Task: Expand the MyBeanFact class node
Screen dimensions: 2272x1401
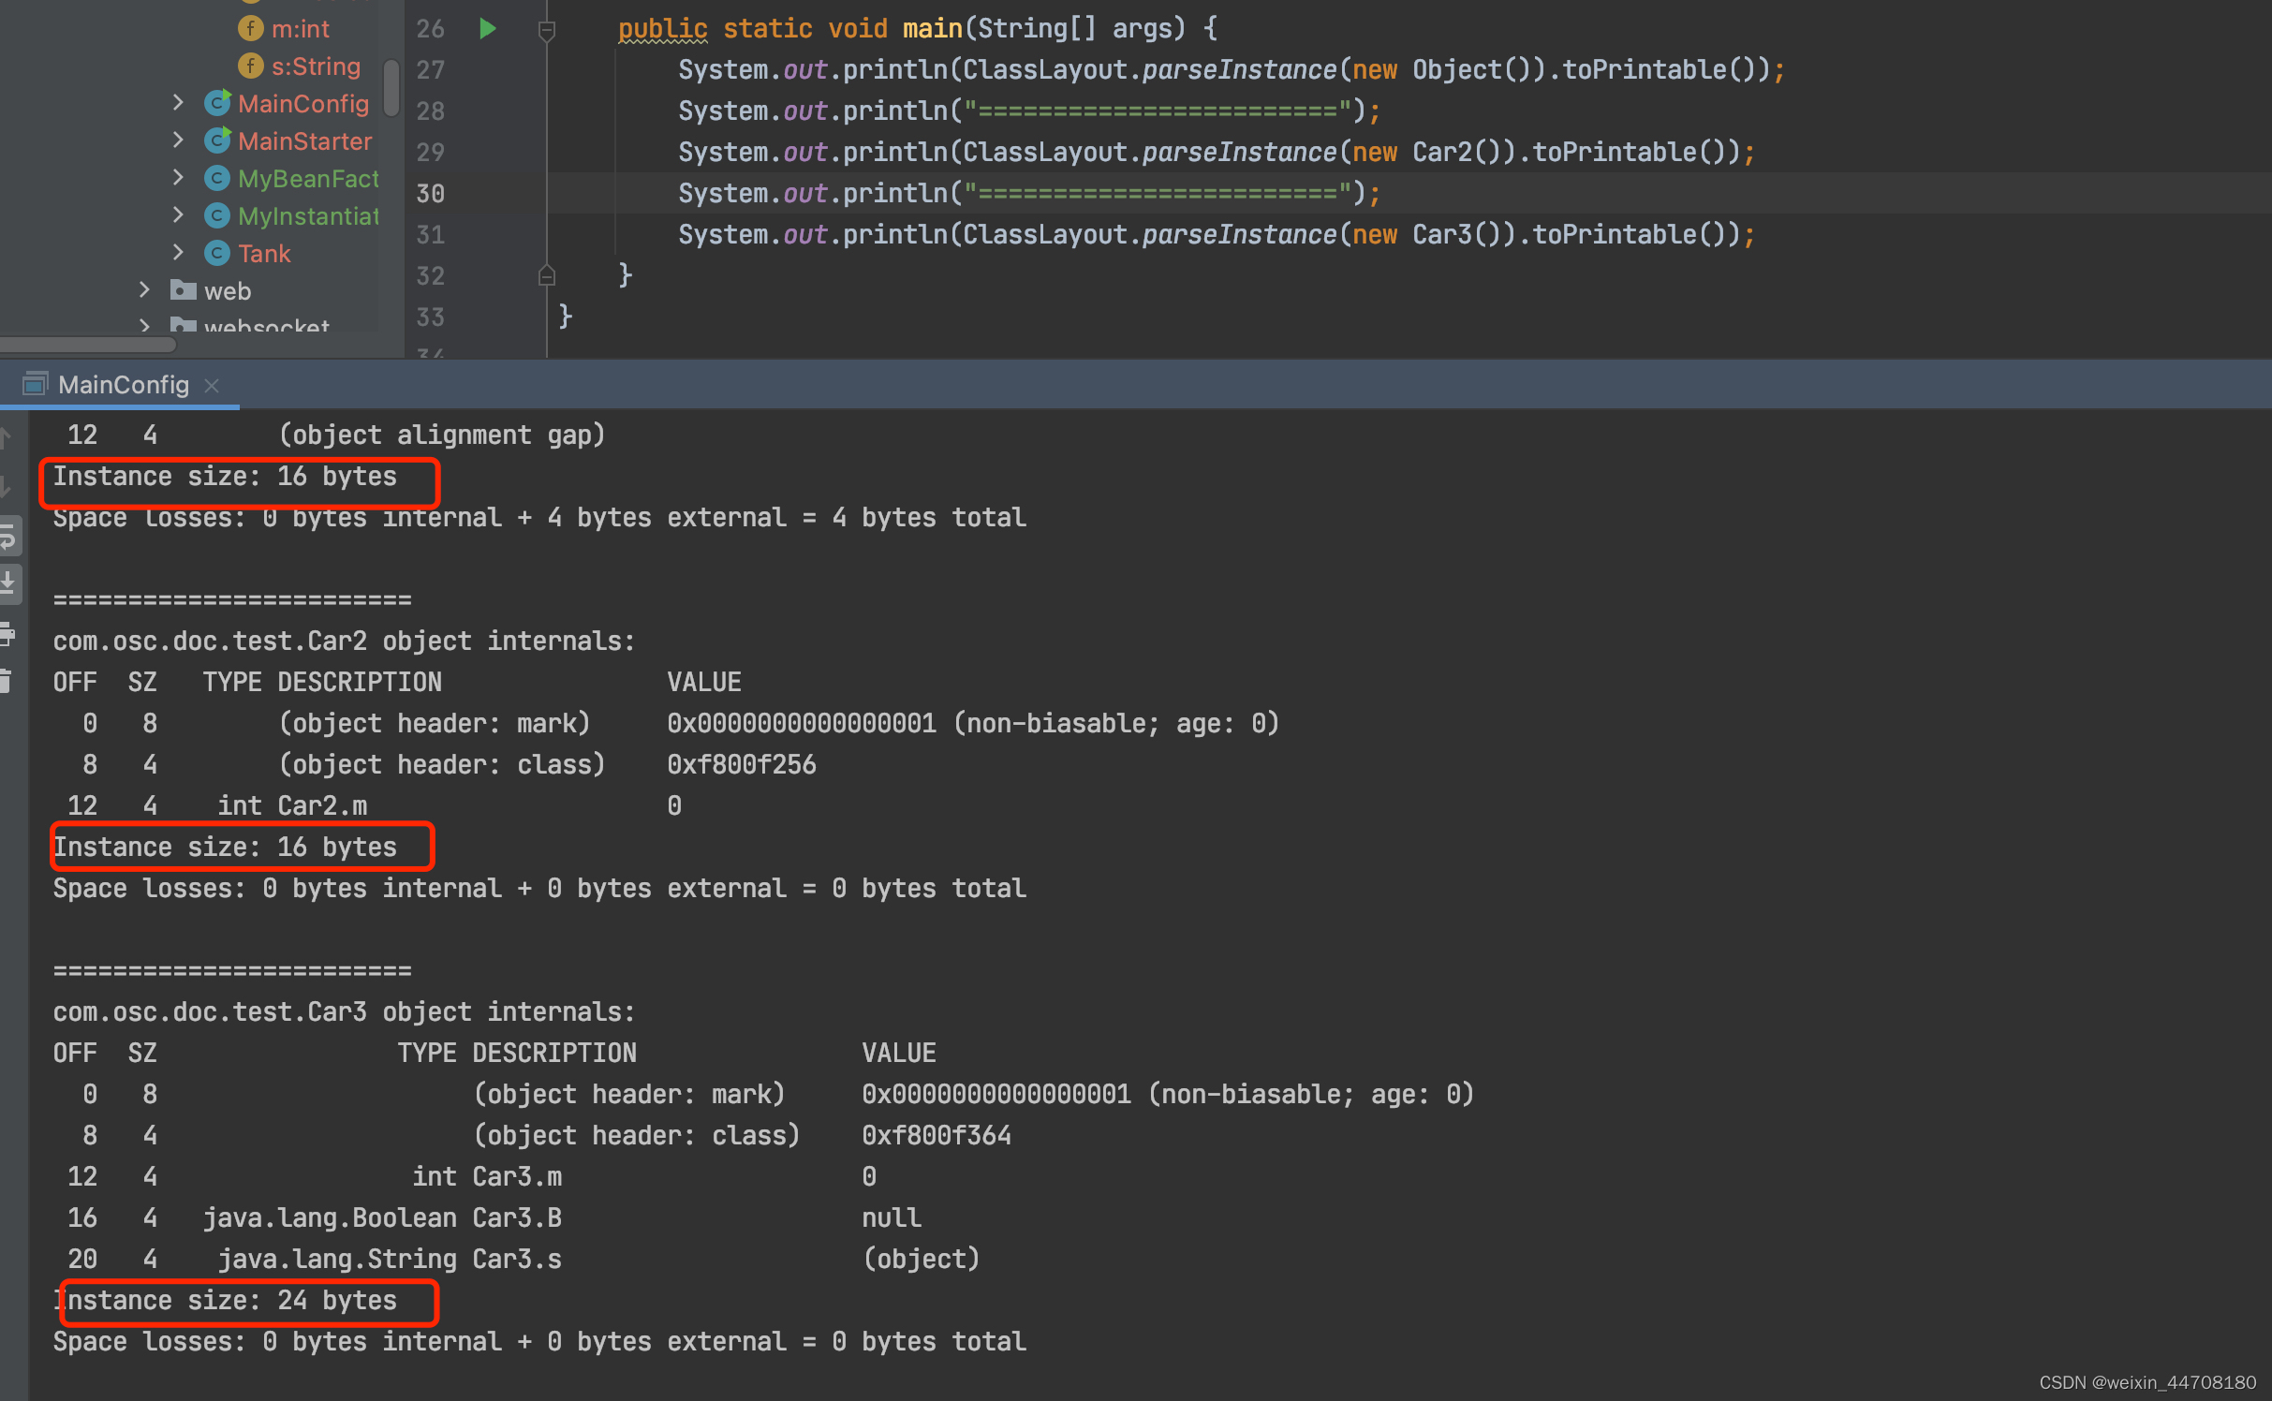Action: pyautogui.click(x=178, y=178)
